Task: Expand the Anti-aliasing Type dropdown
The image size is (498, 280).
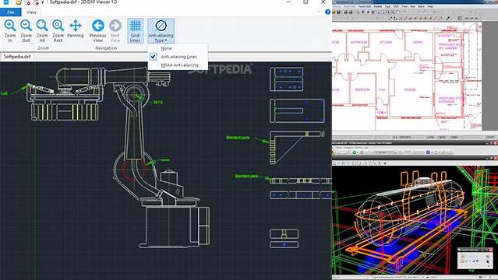Action: [x=161, y=31]
